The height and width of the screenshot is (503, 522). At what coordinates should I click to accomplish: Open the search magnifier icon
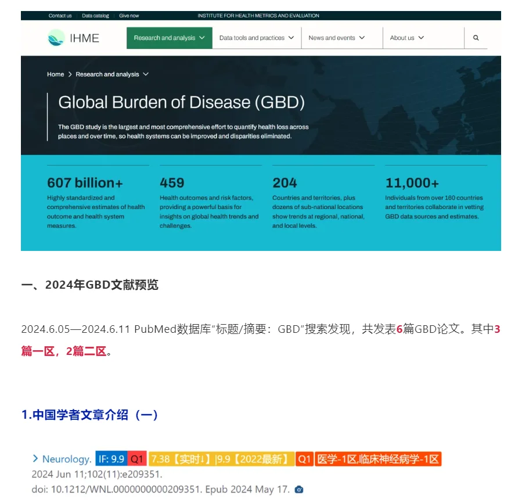[x=476, y=38]
